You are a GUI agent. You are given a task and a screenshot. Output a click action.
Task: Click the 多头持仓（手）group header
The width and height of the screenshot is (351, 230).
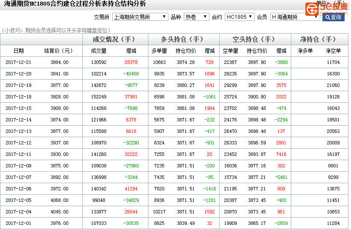(183, 39)
